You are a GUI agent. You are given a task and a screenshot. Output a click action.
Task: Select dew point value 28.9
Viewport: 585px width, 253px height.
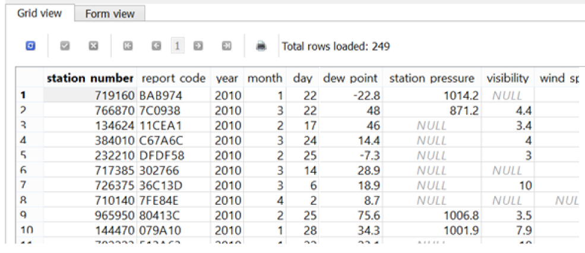(350, 170)
